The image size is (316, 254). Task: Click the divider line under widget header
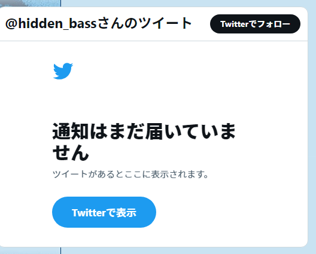click(x=154, y=41)
